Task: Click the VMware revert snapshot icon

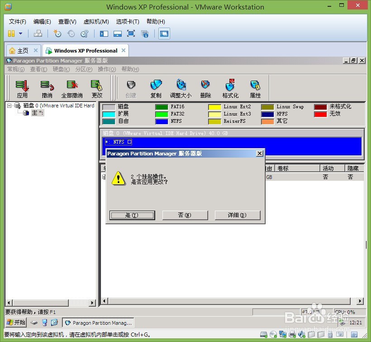Action: [x=71, y=34]
